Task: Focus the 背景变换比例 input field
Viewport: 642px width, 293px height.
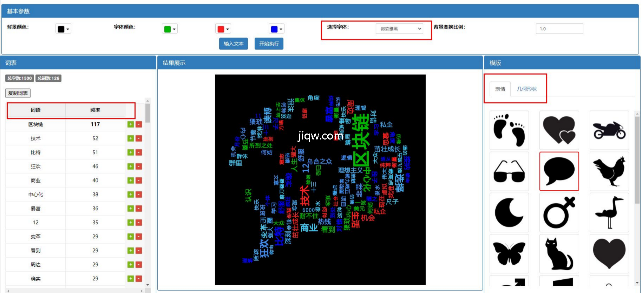Action: pos(559,29)
